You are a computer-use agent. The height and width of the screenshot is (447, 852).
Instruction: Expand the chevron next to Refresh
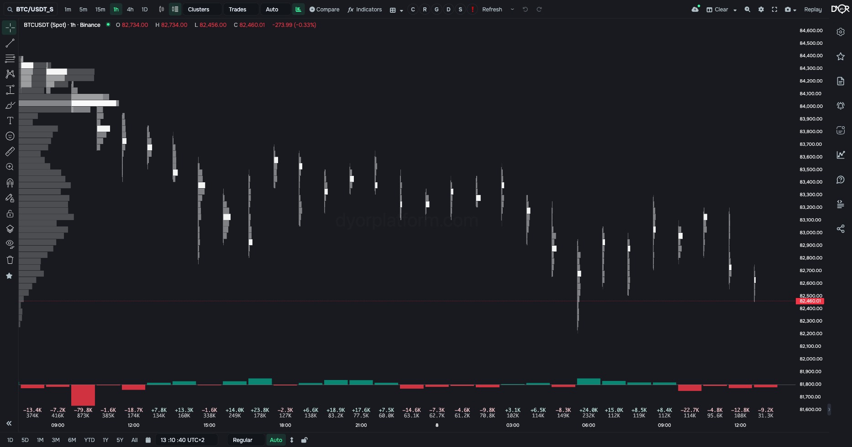click(x=512, y=10)
